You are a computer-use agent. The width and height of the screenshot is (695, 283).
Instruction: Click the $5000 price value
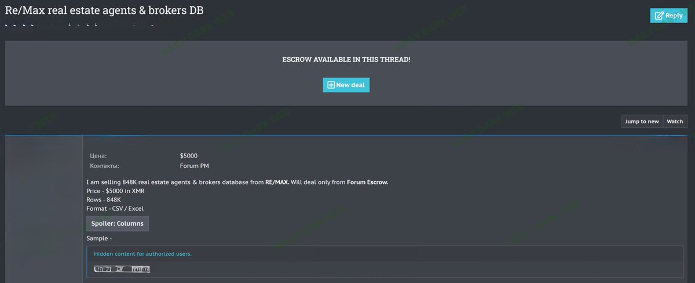[189, 156]
